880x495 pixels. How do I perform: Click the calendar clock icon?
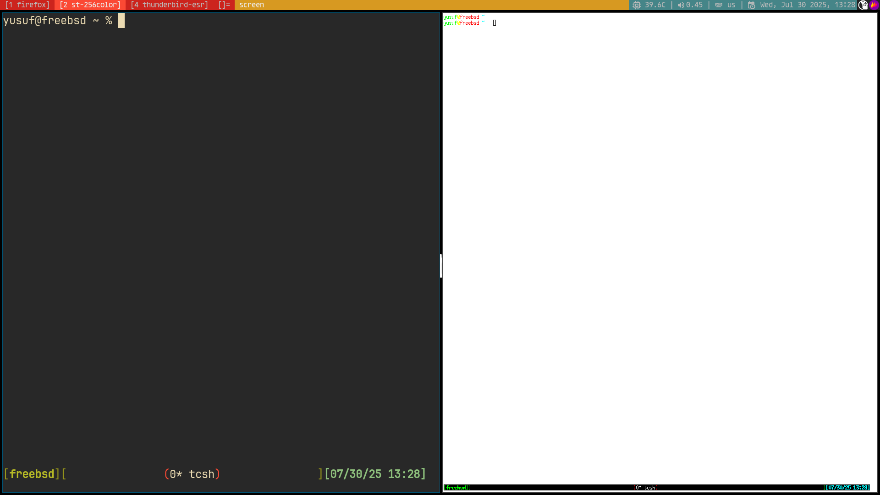coord(752,5)
